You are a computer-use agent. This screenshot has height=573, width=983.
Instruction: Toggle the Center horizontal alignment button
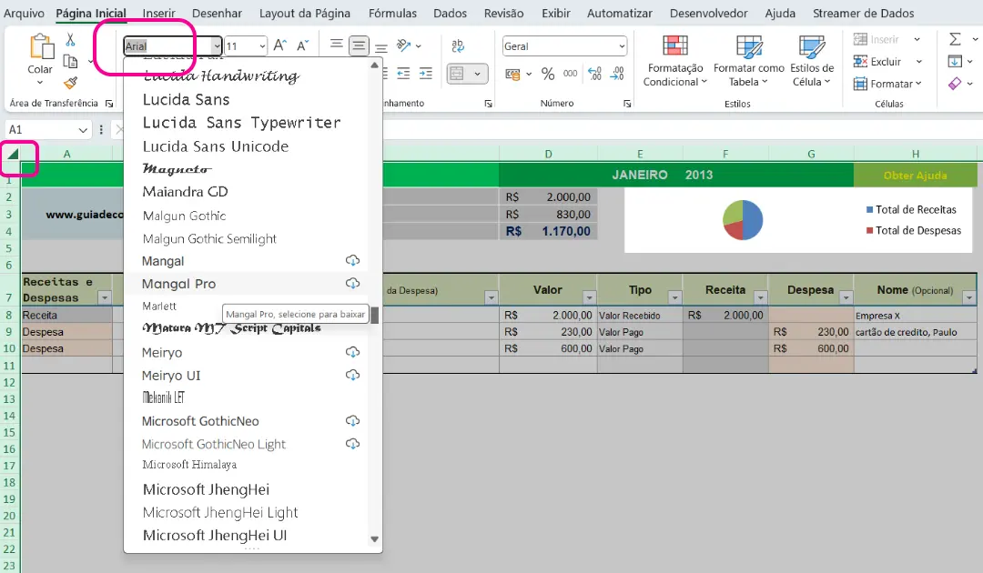(x=360, y=45)
